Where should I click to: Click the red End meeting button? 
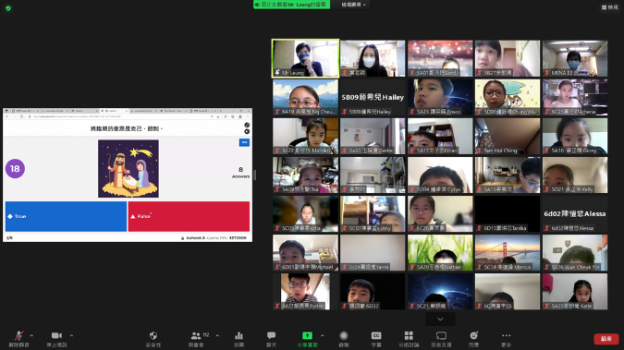(x=606, y=339)
